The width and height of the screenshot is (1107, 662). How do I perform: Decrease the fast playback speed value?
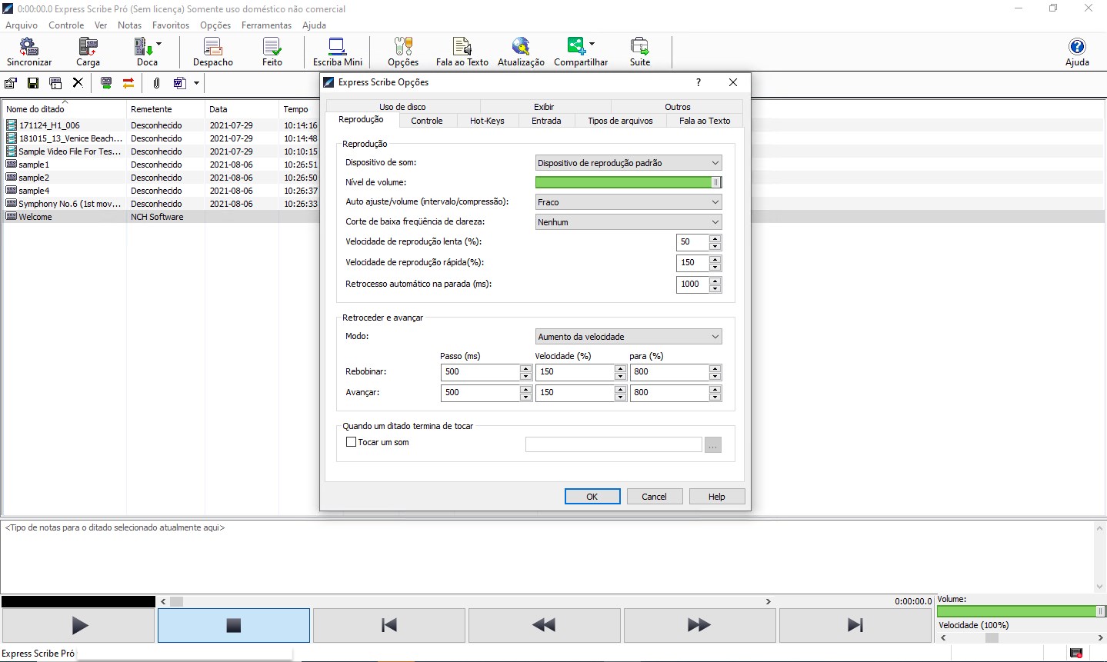(715, 267)
